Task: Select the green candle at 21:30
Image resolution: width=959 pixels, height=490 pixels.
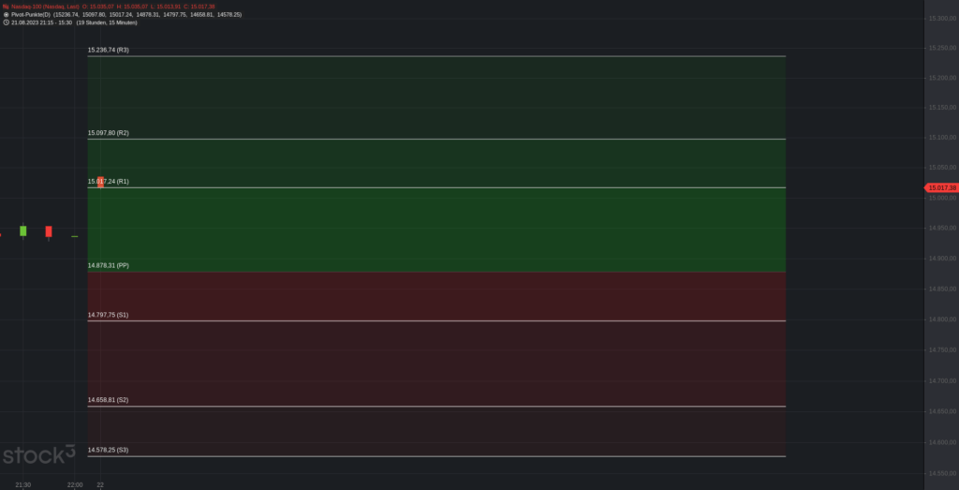Action: pyautogui.click(x=23, y=230)
